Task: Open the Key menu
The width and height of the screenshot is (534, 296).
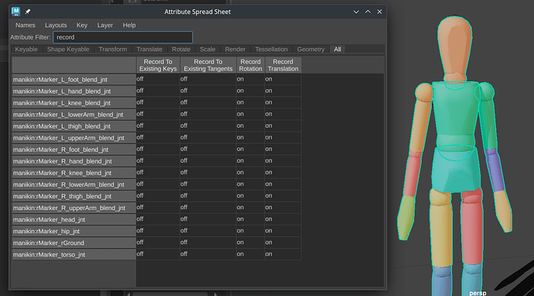Action: pyautogui.click(x=82, y=26)
